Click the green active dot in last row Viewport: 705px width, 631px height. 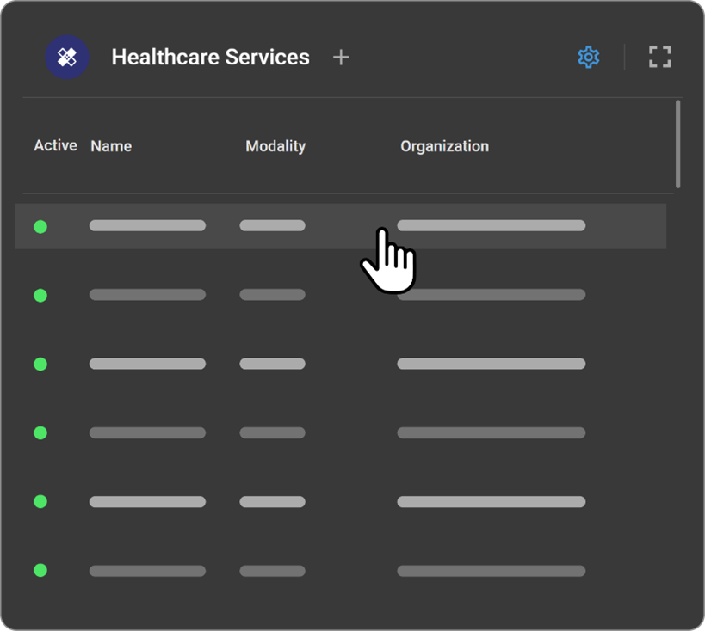(x=40, y=570)
